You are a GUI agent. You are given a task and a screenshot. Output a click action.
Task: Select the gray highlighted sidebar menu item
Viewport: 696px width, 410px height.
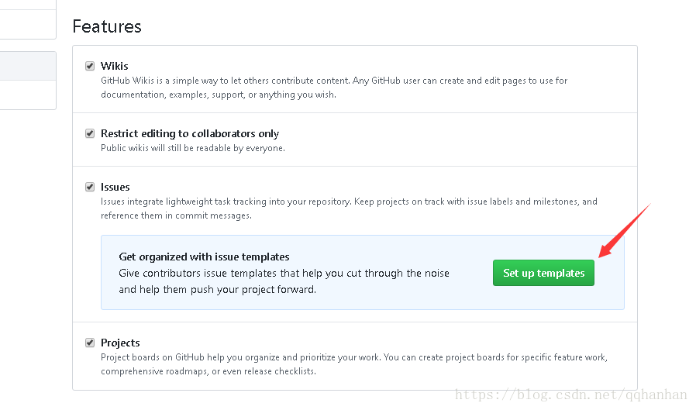[x=28, y=66]
